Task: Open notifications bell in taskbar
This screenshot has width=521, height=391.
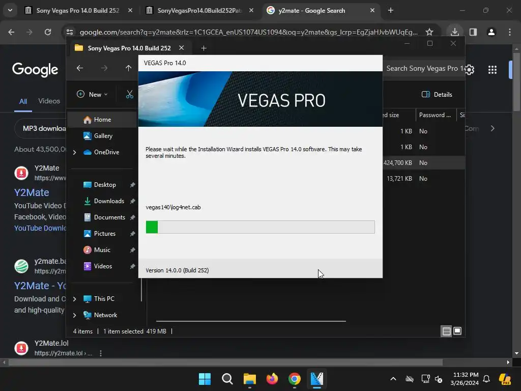Action: 486,379
